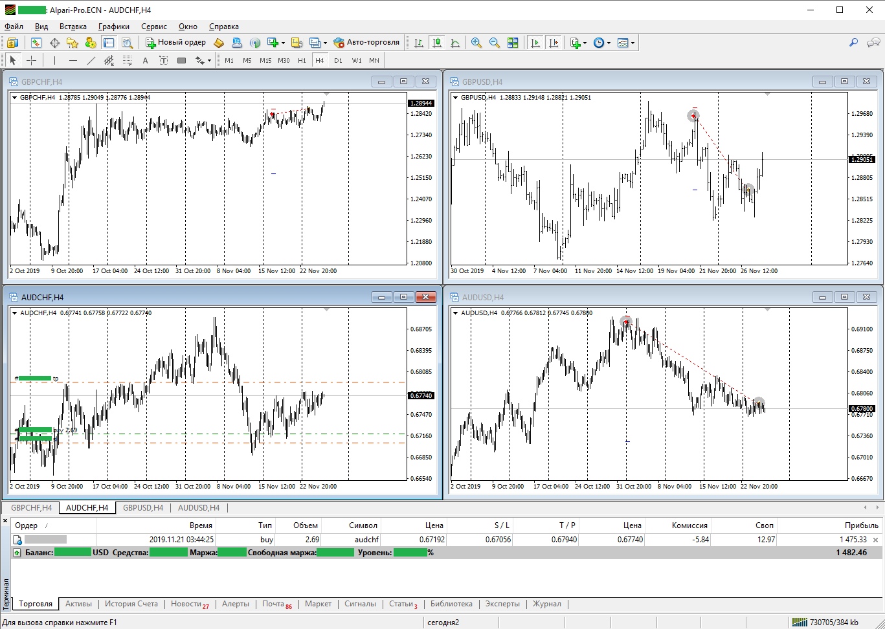This screenshot has width=885, height=629.
Task: Select the text label tool
Action: click(145, 60)
